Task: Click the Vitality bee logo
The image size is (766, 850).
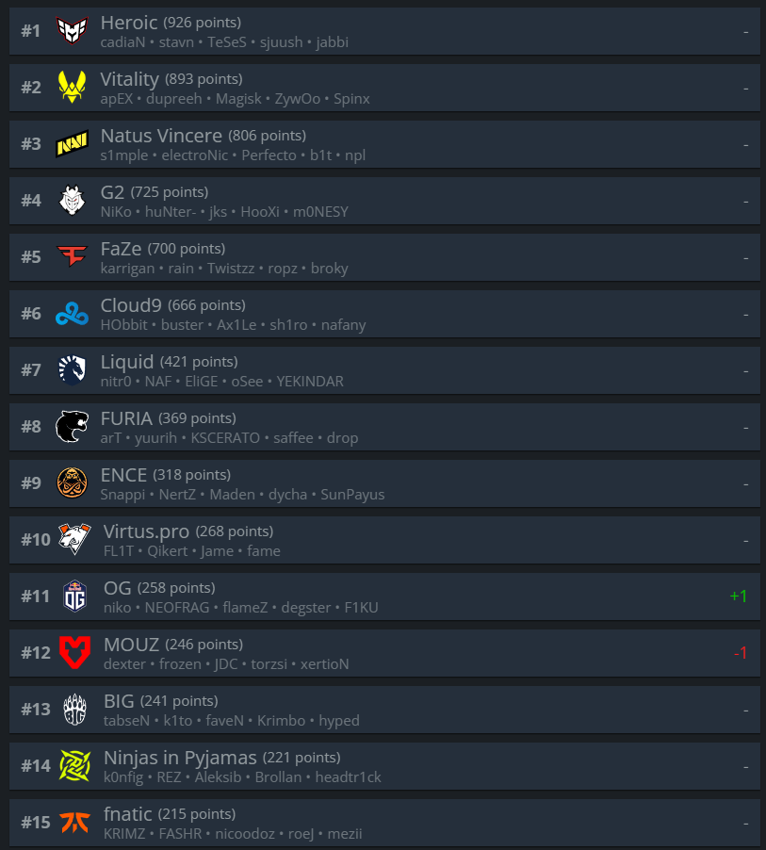Action: (73, 87)
